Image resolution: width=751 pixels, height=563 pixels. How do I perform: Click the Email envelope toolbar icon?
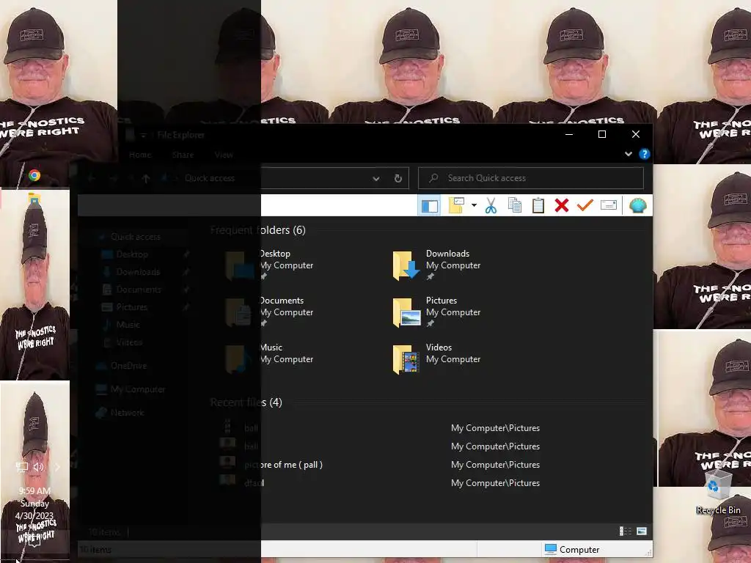[608, 205]
